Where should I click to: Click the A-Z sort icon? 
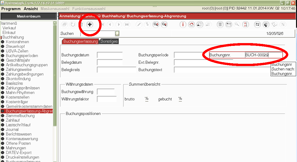click(x=245, y=25)
